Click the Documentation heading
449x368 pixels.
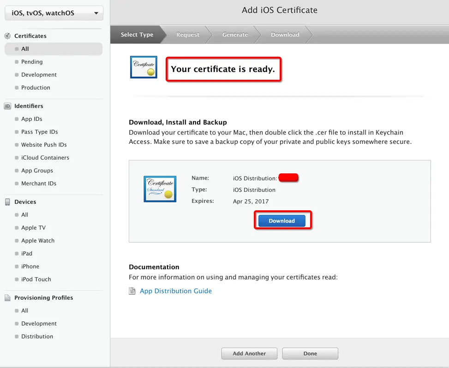pyautogui.click(x=154, y=267)
